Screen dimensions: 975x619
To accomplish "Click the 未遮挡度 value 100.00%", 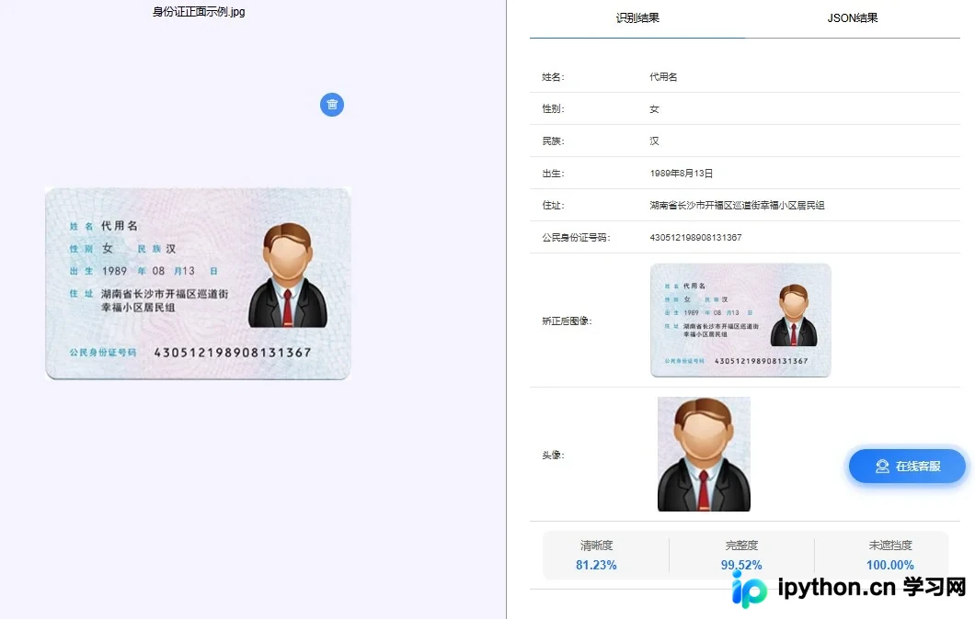I will (x=889, y=565).
